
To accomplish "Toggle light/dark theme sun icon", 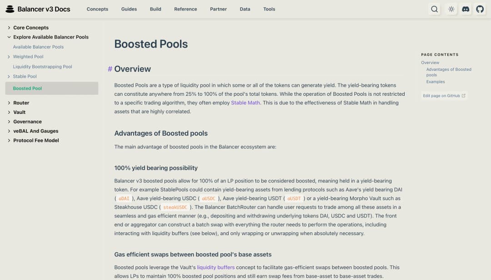I will tap(451, 9).
